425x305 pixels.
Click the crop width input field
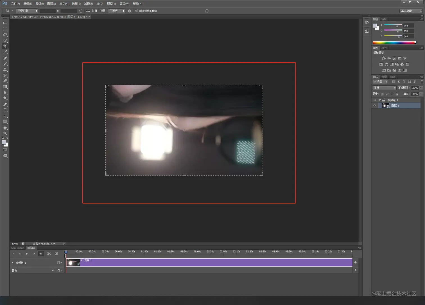click(48, 11)
